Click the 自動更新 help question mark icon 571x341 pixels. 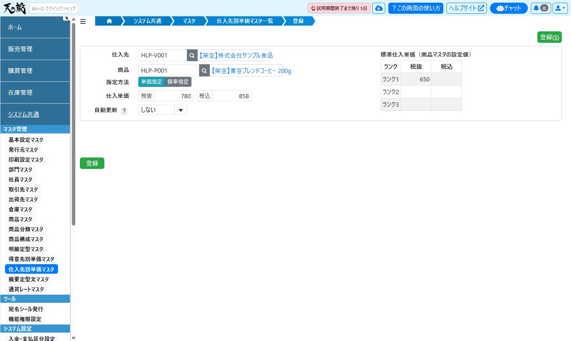124,111
